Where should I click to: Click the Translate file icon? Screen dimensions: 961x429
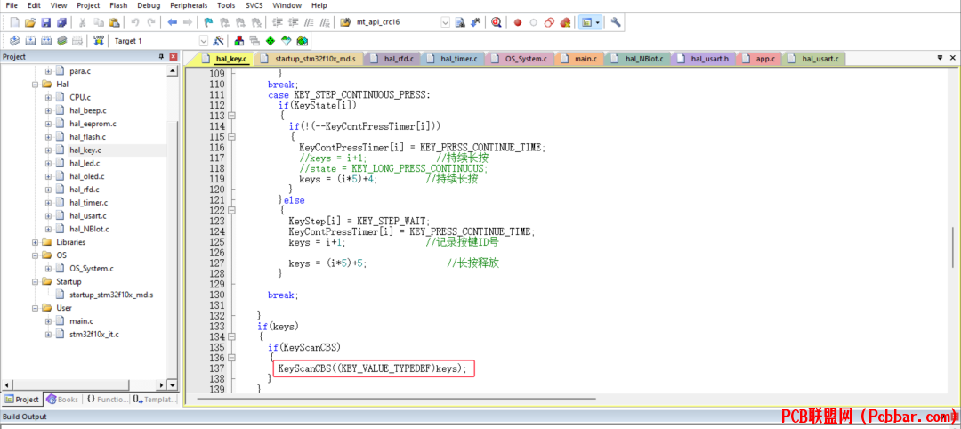[x=15, y=41]
